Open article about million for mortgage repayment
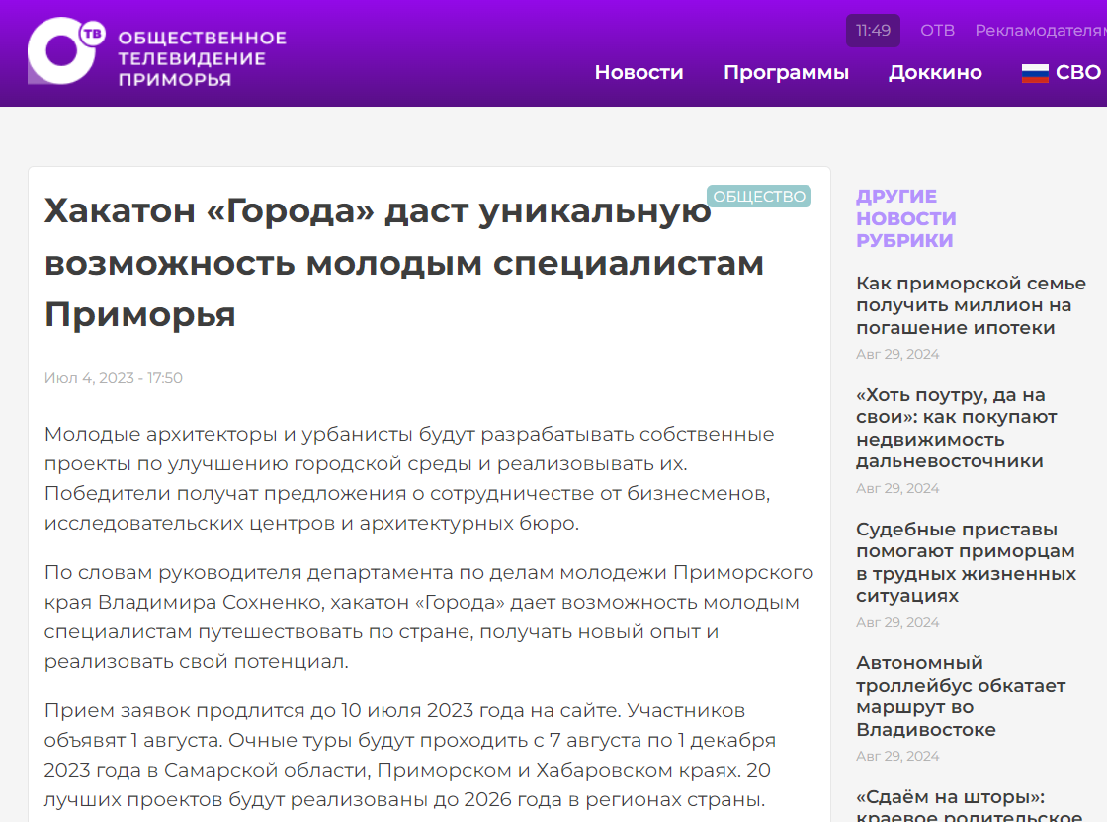This screenshot has height=822, width=1107. pos(971,305)
